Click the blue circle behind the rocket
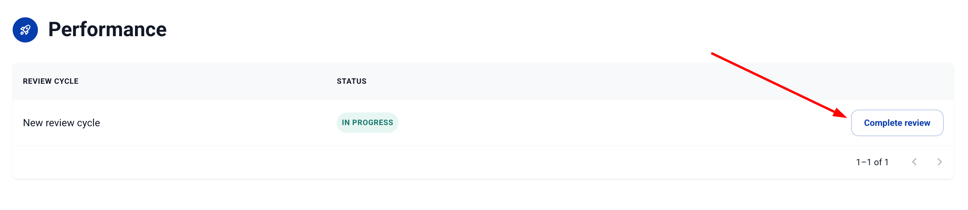968x210 pixels. 17,37
